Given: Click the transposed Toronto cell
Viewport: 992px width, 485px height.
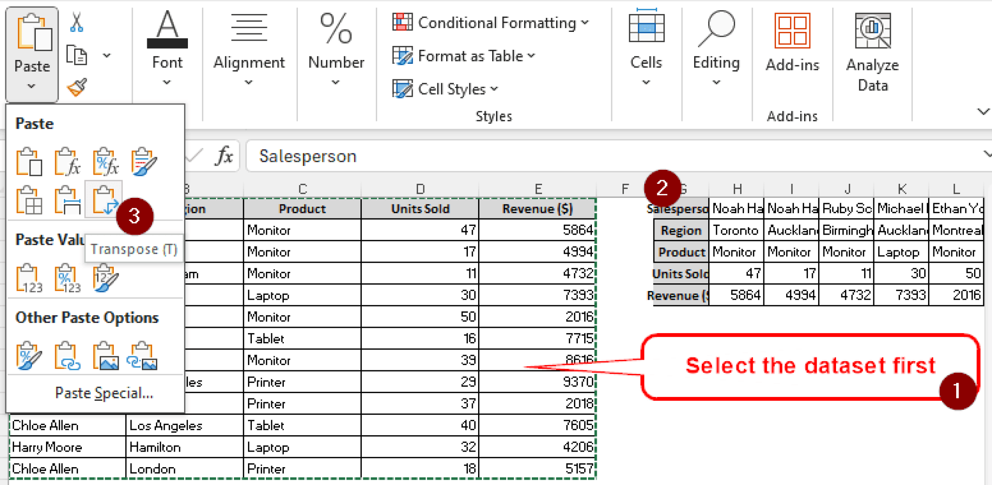Looking at the screenshot, I should click(736, 231).
